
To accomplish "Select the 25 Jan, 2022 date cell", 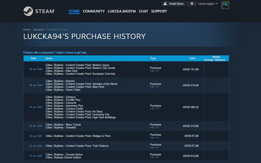I will click(x=36, y=107).
